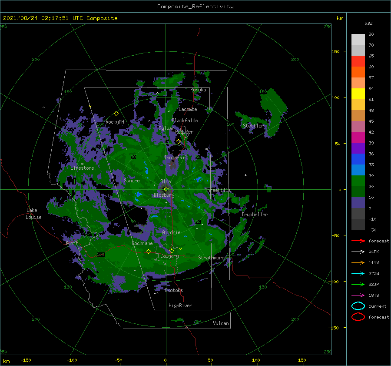Click the cyan 27ZW arrow icon

click(x=358, y=274)
